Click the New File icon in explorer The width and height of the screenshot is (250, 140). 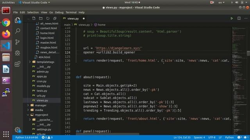coord(34,18)
